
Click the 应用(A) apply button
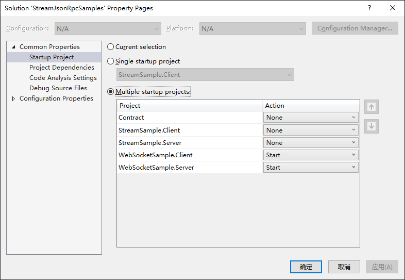click(x=382, y=267)
